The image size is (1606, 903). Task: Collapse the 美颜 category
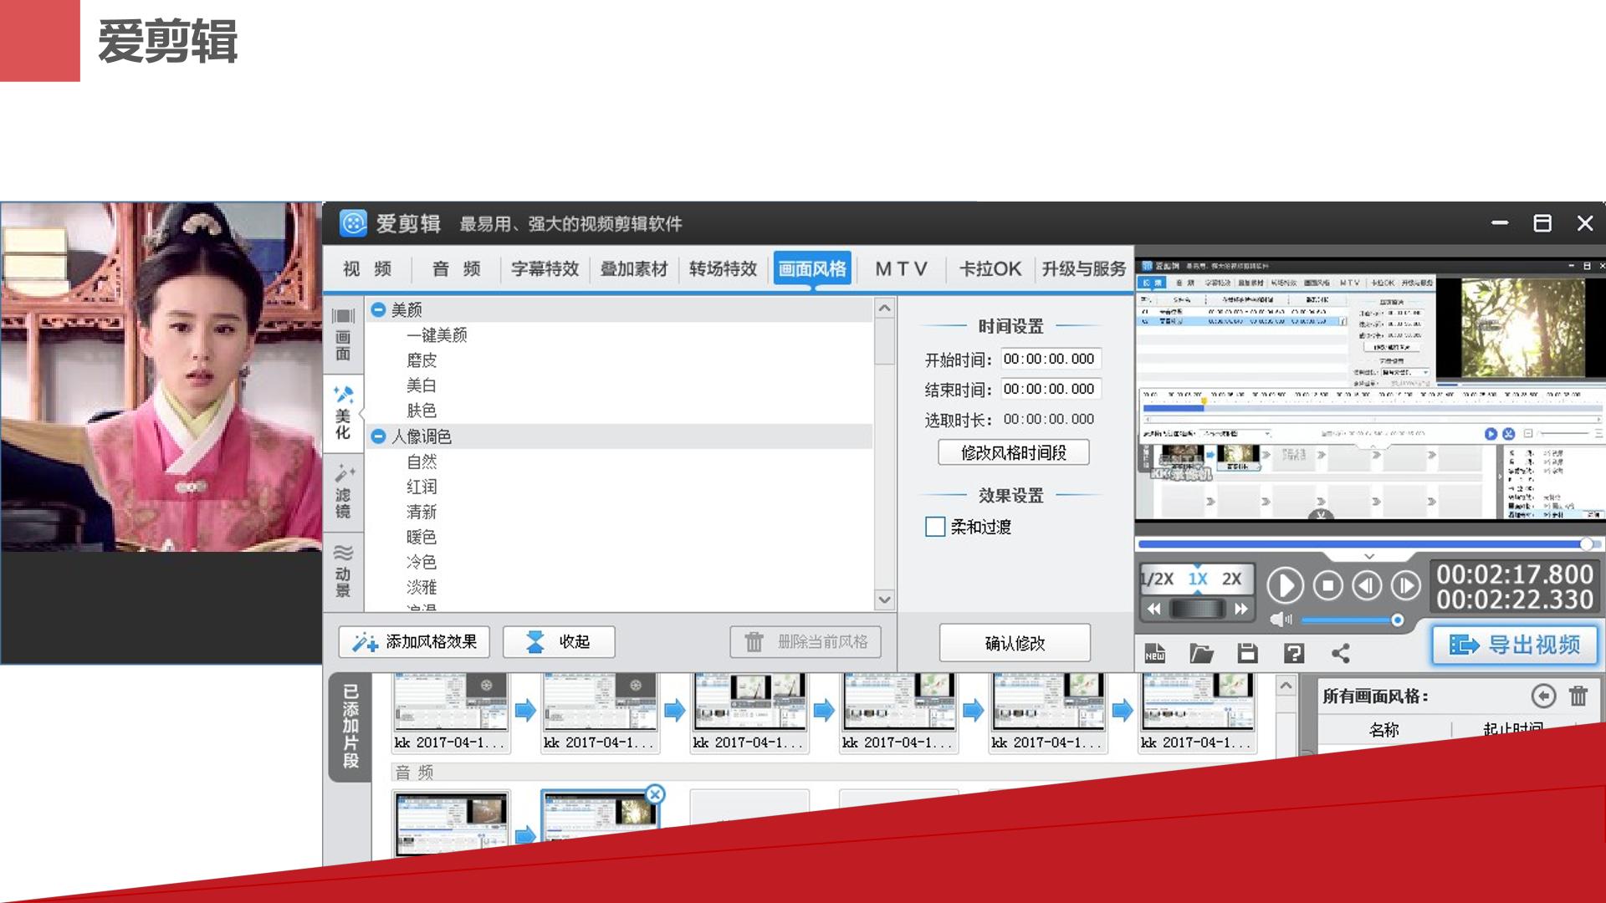click(x=378, y=310)
